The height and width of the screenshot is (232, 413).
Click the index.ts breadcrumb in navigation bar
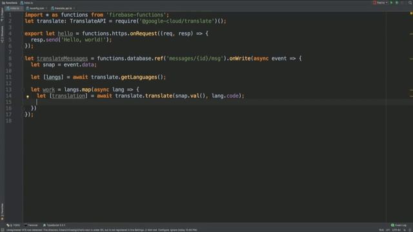[x=27, y=3]
